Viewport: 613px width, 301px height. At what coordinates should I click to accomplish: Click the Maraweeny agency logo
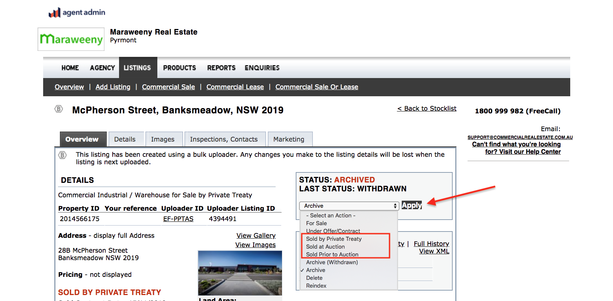click(71, 39)
